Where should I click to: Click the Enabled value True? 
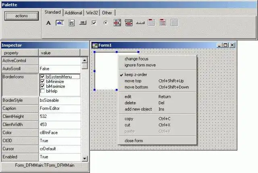pos(60,157)
